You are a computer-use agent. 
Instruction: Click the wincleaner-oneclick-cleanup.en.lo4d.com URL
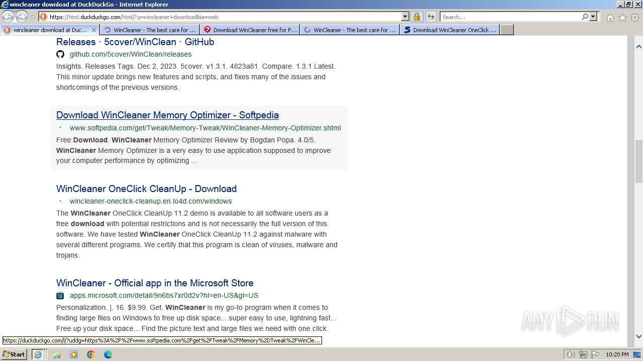coord(151,201)
